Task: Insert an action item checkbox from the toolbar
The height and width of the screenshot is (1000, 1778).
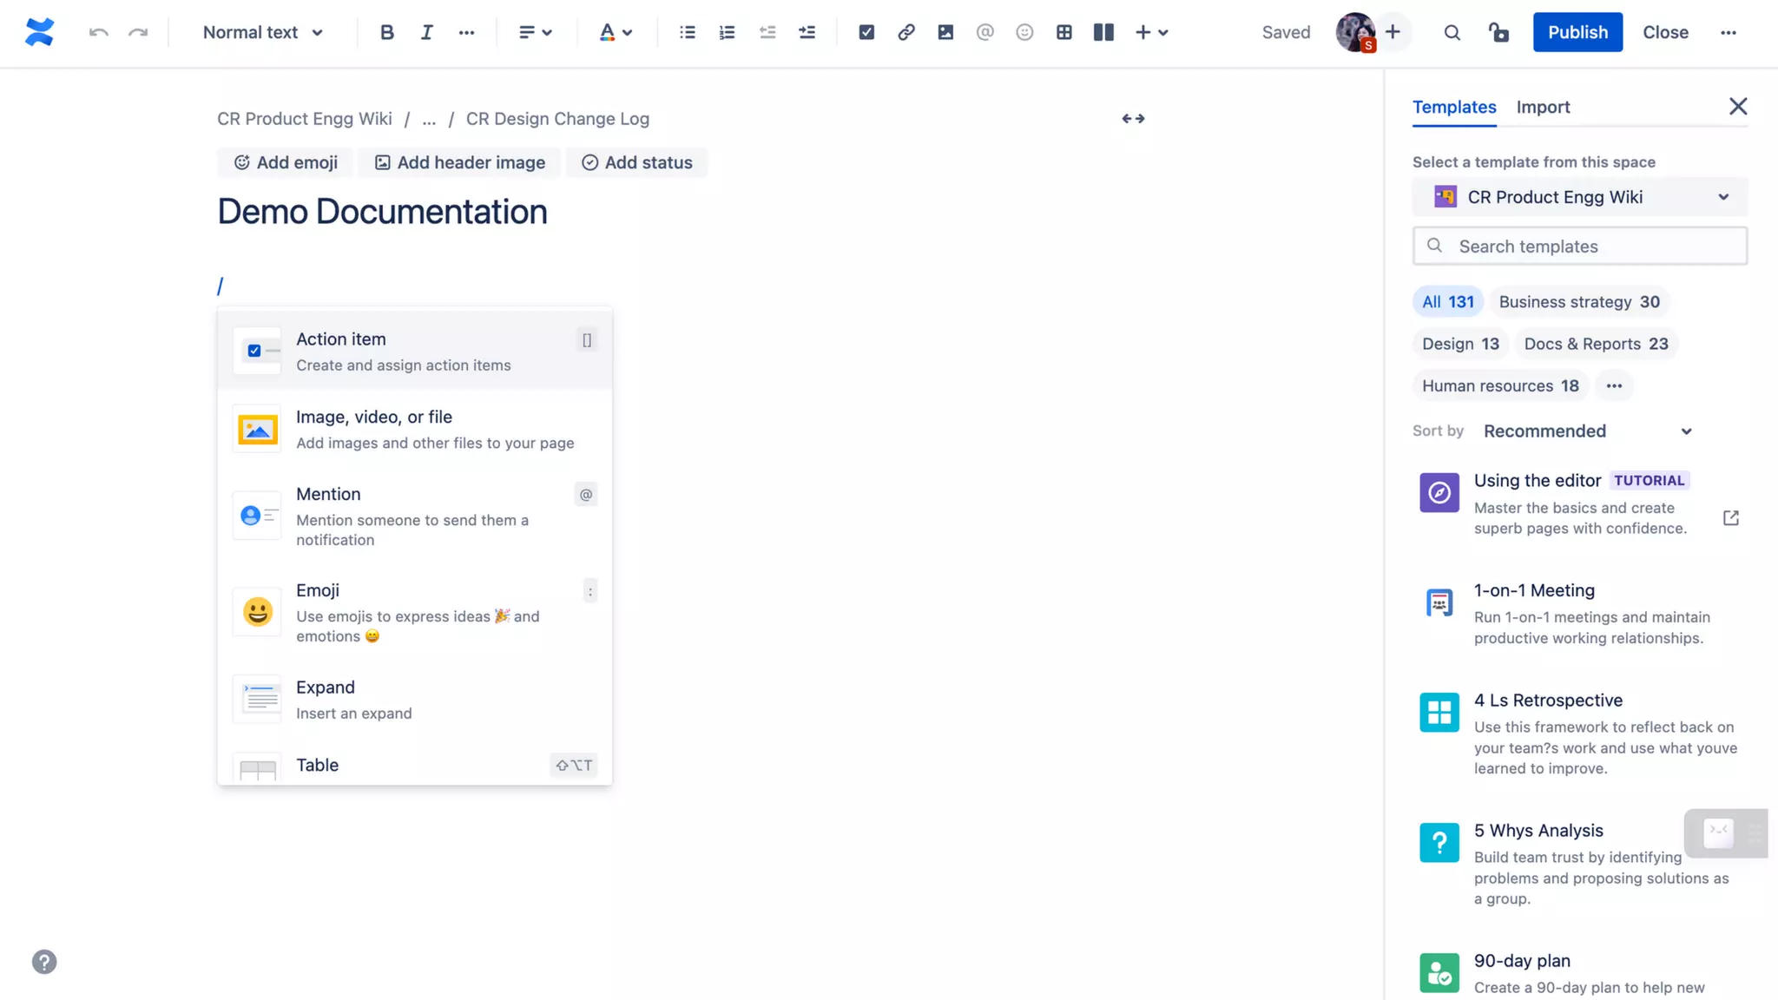Action: tap(866, 32)
